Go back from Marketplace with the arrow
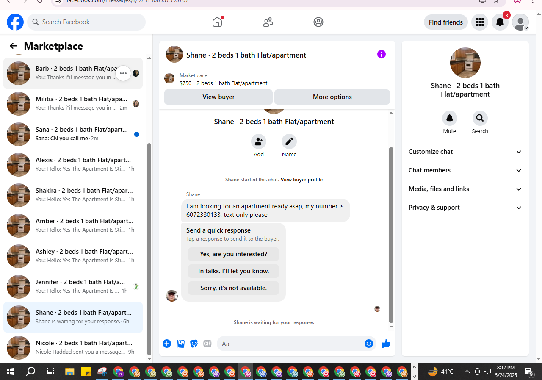 click(14, 46)
